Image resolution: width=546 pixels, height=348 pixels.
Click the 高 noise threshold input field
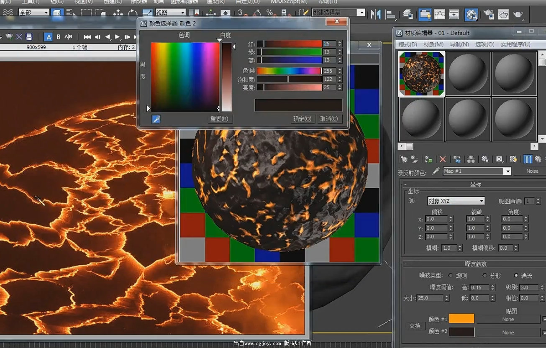click(479, 287)
